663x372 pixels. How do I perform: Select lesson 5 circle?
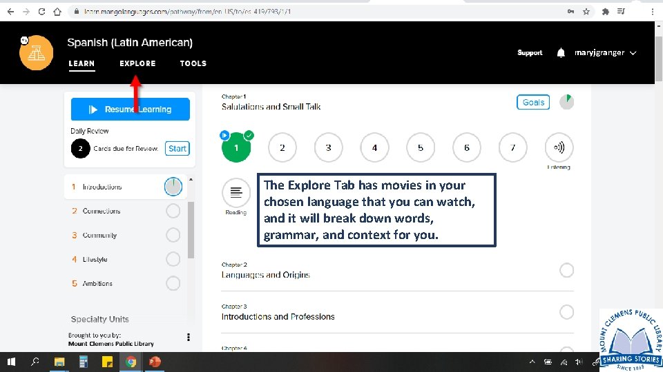point(421,147)
